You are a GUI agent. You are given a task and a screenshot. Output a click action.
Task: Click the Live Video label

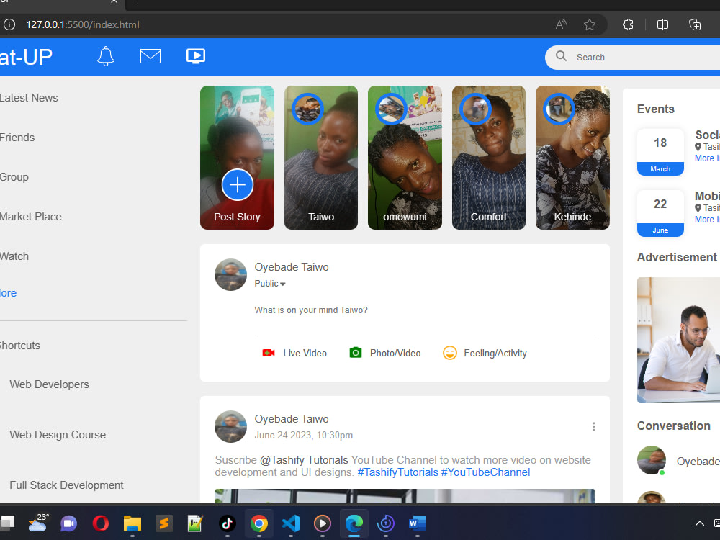click(305, 353)
